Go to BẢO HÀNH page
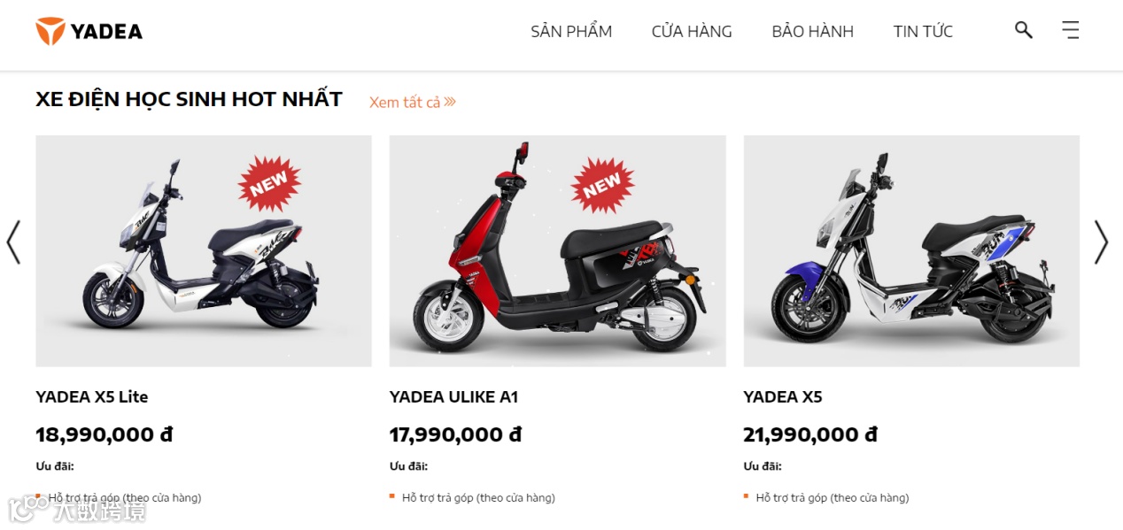Screen dimensions: 1123x530 [x=812, y=31]
